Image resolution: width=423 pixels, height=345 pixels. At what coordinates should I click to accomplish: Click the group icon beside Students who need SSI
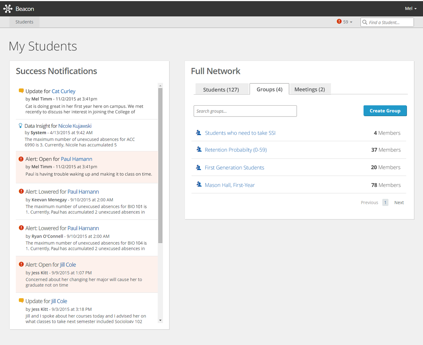coord(198,132)
